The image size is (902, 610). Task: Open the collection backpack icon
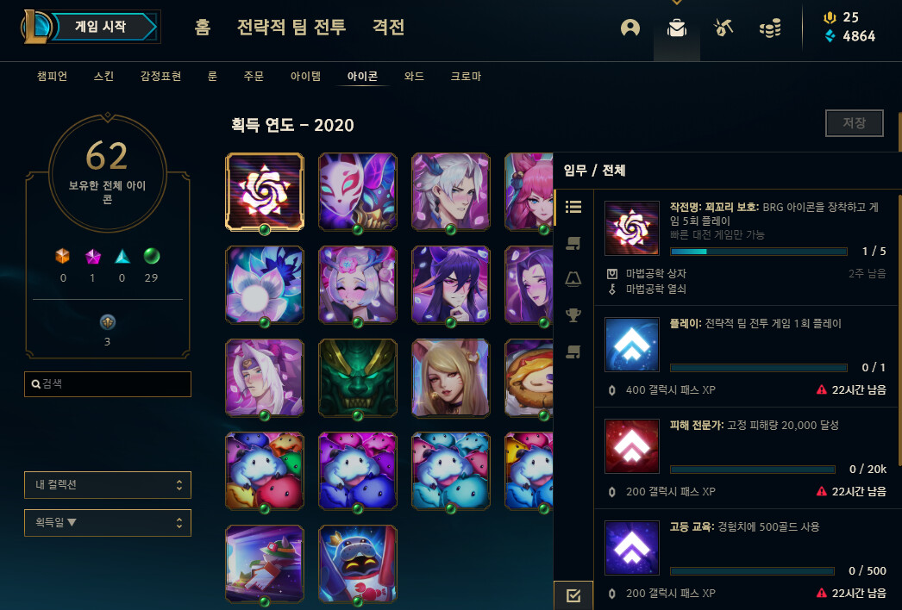[x=676, y=28]
